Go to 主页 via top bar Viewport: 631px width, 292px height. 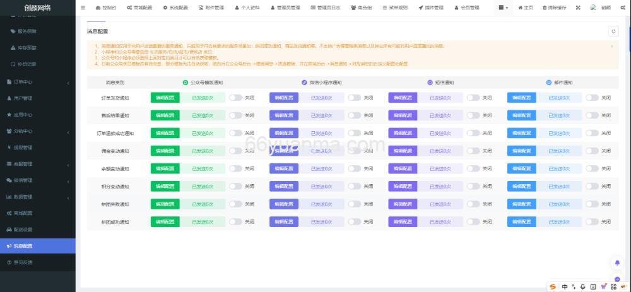pos(526,8)
